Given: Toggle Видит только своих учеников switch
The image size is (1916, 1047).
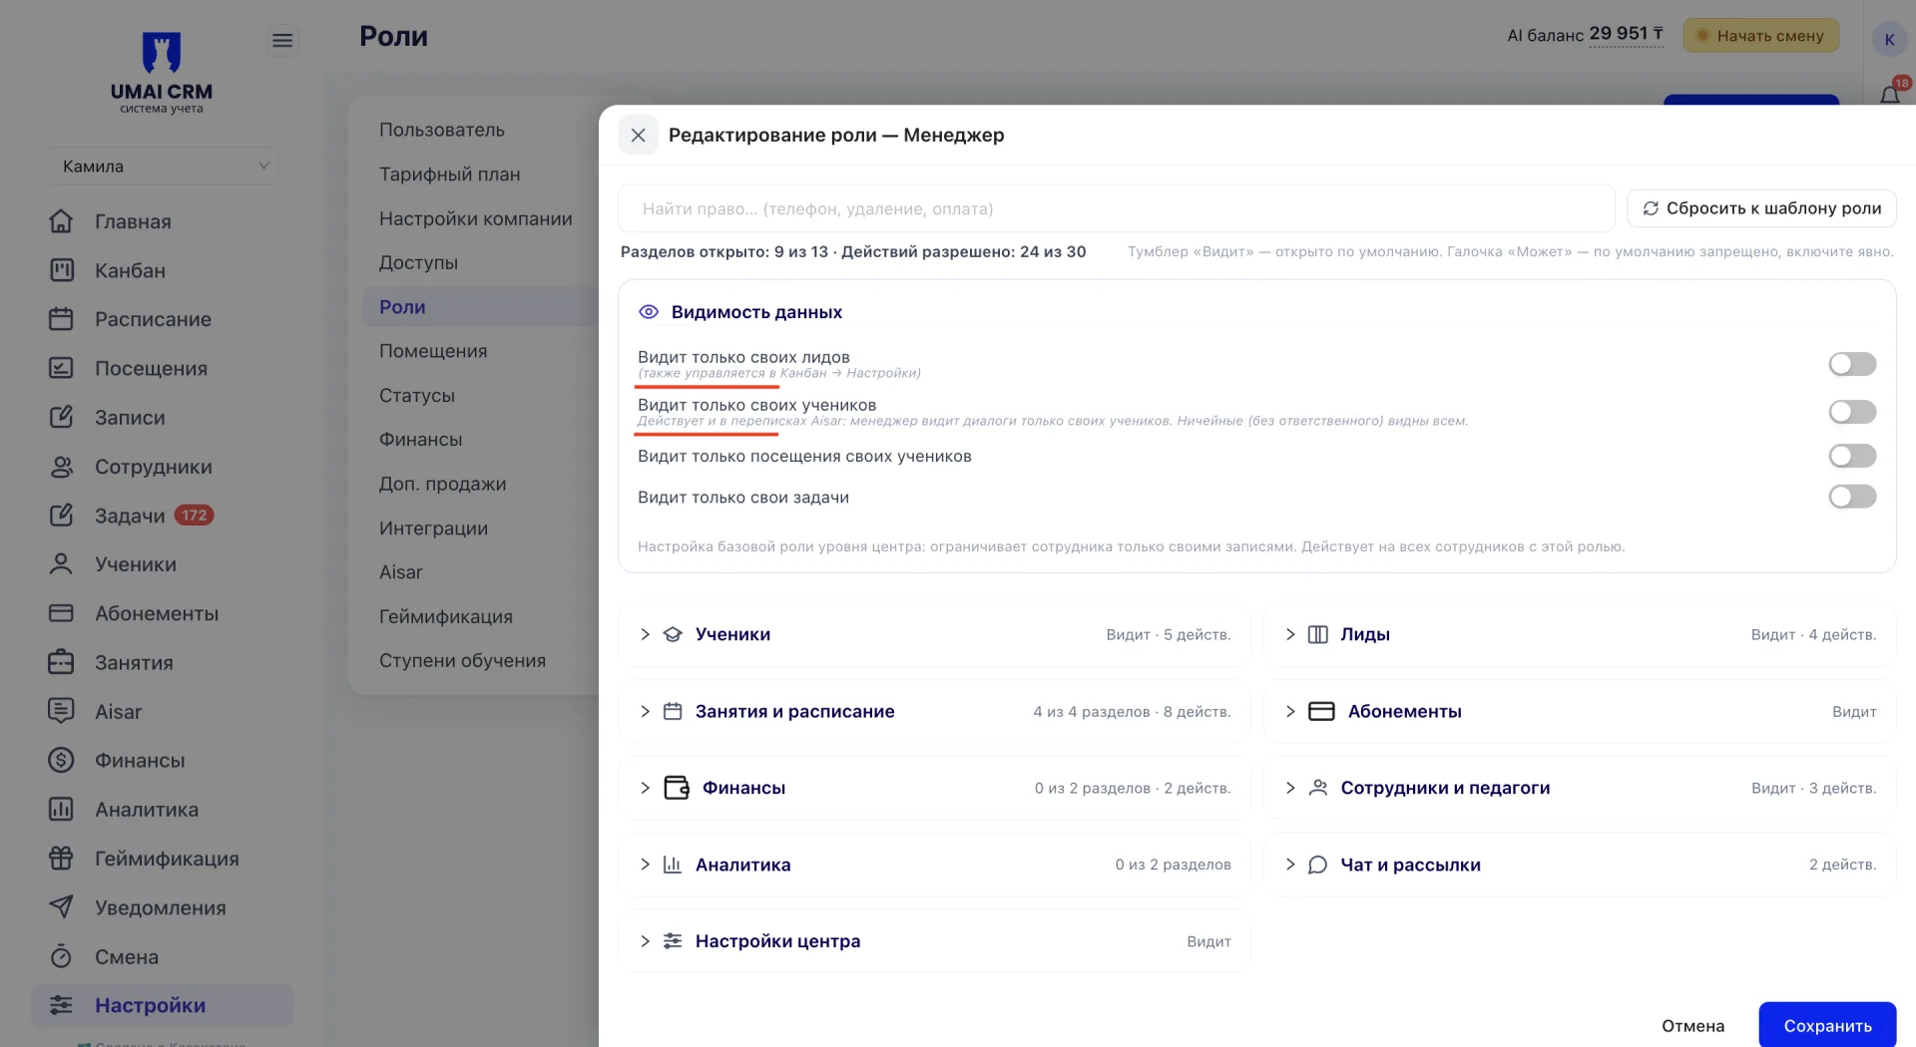Looking at the screenshot, I should click(x=1852, y=412).
